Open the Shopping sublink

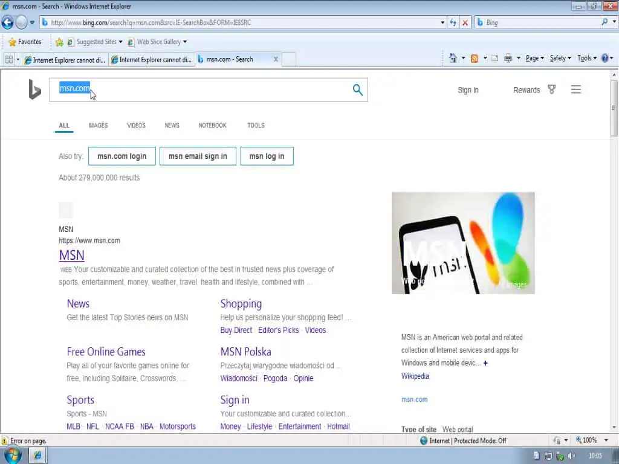pos(241,304)
